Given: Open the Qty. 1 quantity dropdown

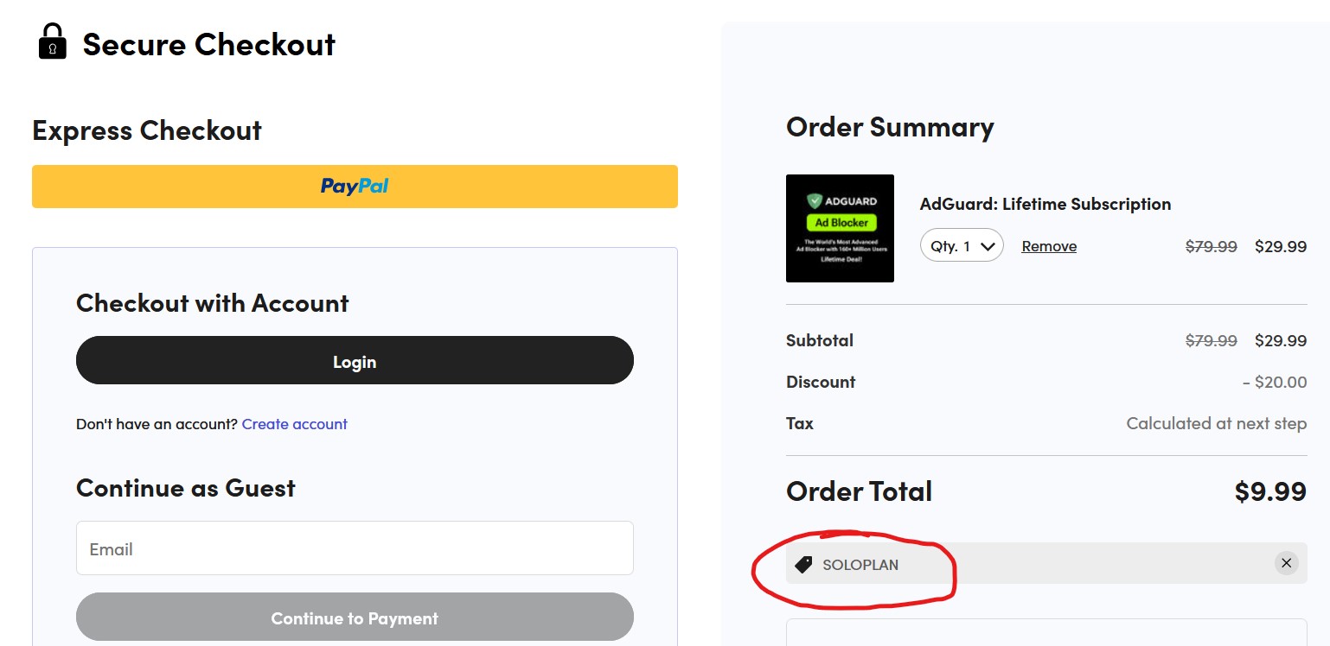Looking at the screenshot, I should 961,245.
